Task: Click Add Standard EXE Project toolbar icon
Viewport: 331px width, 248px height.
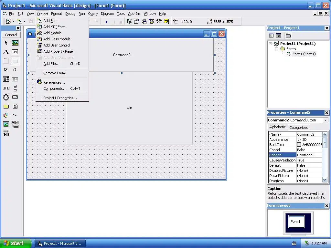Action: [8, 22]
